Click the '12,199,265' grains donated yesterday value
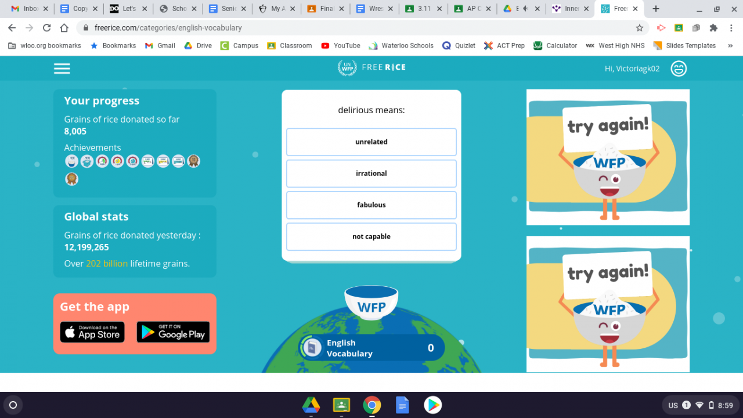The height and width of the screenshot is (418, 743). click(86, 247)
